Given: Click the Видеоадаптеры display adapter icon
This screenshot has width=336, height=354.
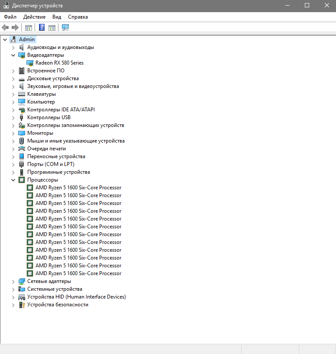Looking at the screenshot, I should [x=22, y=55].
